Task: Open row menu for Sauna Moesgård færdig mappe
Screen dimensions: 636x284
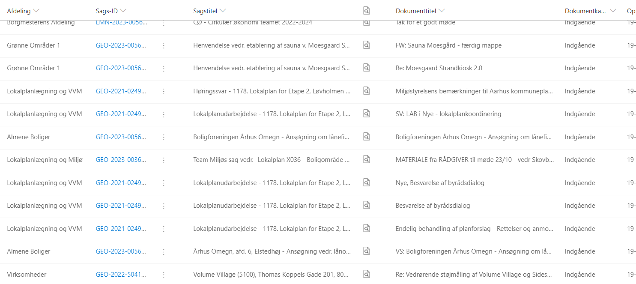Action: pos(164,45)
